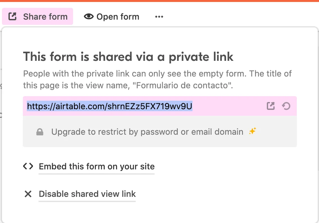Image resolution: width=319 pixels, height=223 pixels.
Task: Open the three-dot more options menu
Action: pyautogui.click(x=159, y=17)
